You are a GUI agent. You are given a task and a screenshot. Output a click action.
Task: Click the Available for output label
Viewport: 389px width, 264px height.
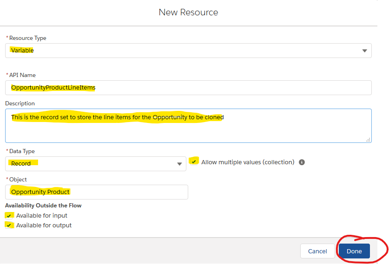(x=44, y=225)
